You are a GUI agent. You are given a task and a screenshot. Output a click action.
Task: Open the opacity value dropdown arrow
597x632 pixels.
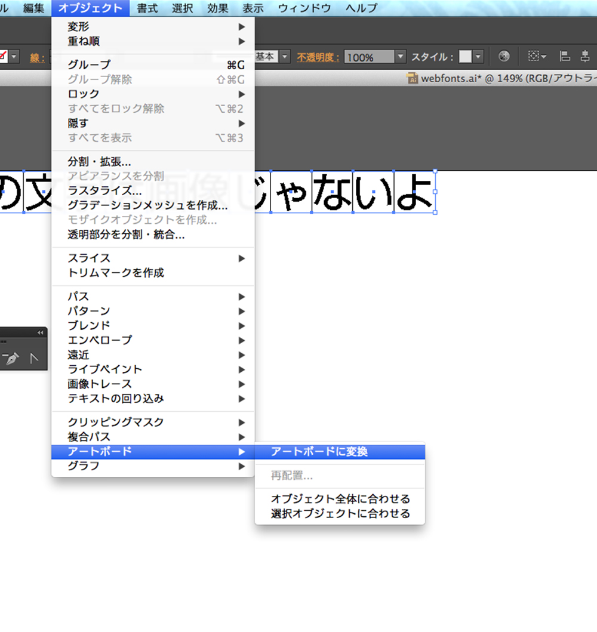401,57
